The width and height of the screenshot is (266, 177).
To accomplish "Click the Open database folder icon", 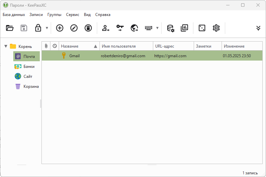I will [10, 28].
